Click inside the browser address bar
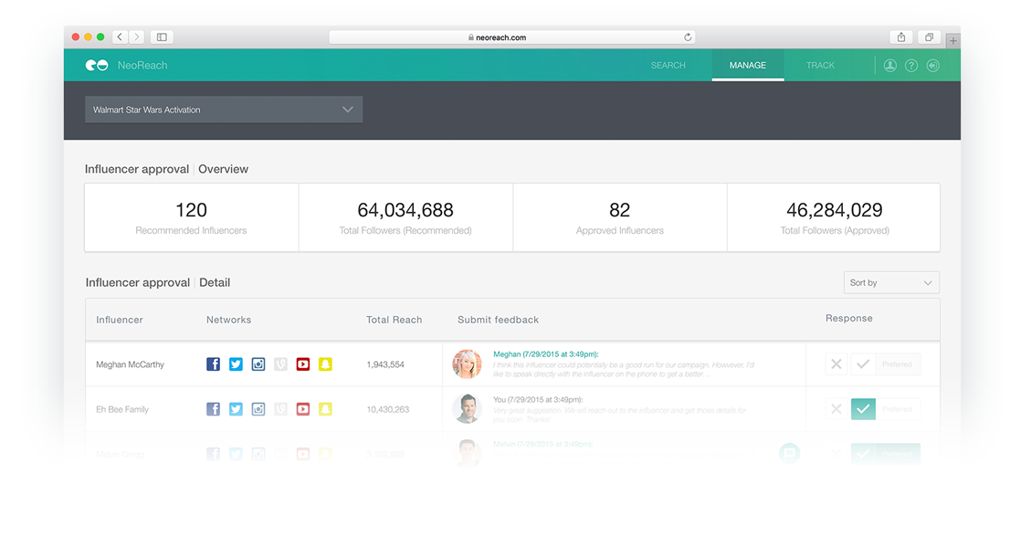The height and width of the screenshot is (548, 1031). coord(511,37)
